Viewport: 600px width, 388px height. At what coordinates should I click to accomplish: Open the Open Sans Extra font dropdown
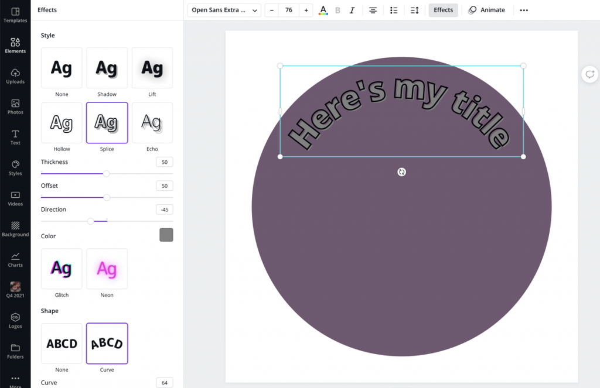coord(223,10)
